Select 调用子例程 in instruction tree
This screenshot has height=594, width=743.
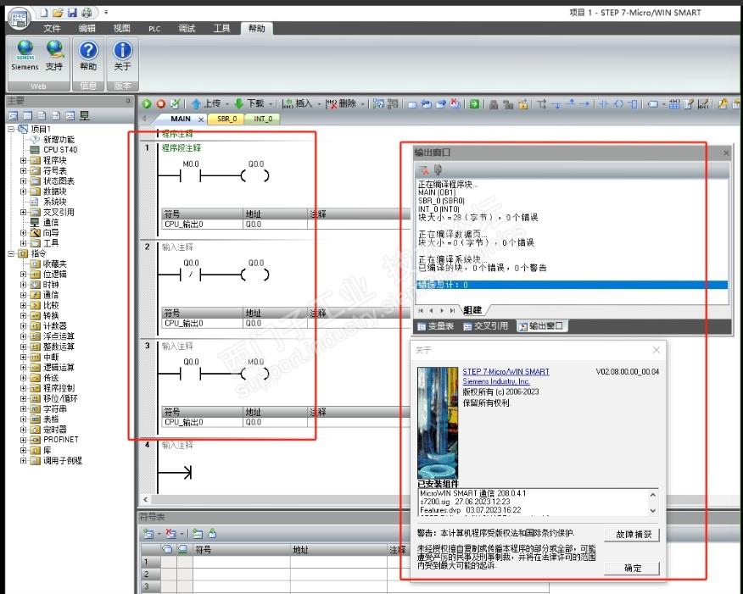point(62,460)
